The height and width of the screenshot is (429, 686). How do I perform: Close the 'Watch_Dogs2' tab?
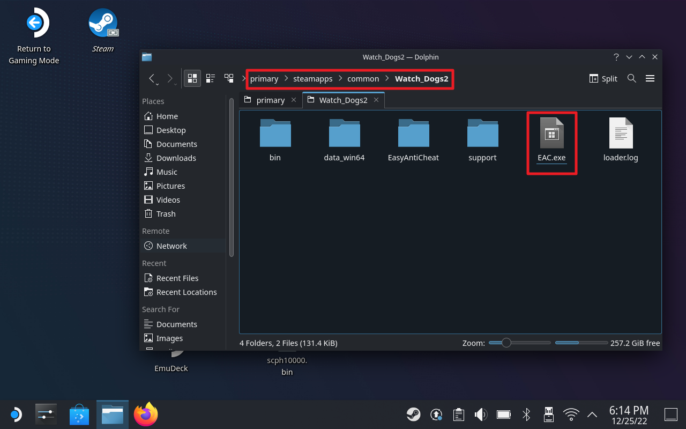click(x=376, y=100)
